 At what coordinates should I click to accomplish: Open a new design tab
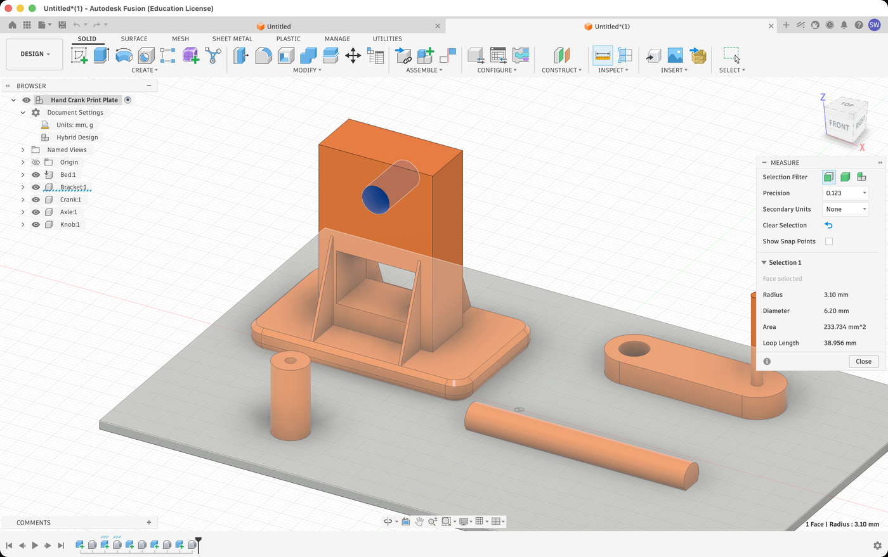pyautogui.click(x=786, y=25)
